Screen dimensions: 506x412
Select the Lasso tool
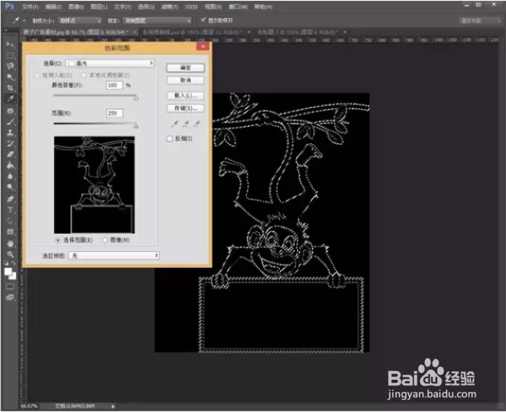[x=10, y=66]
